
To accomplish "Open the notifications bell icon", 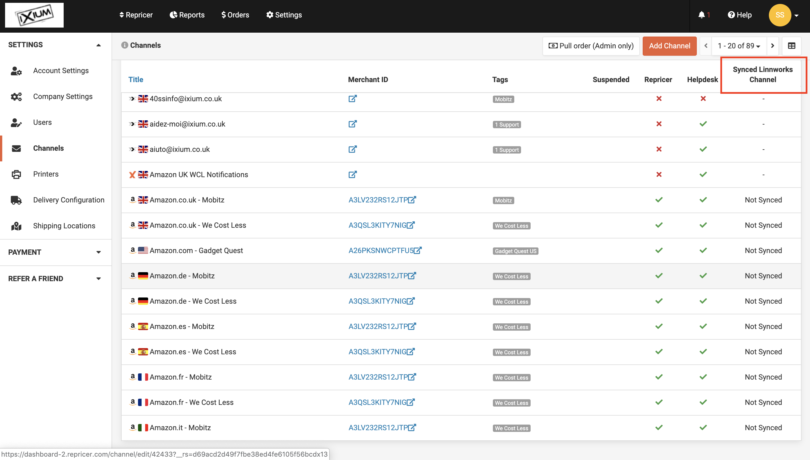I will [x=702, y=15].
